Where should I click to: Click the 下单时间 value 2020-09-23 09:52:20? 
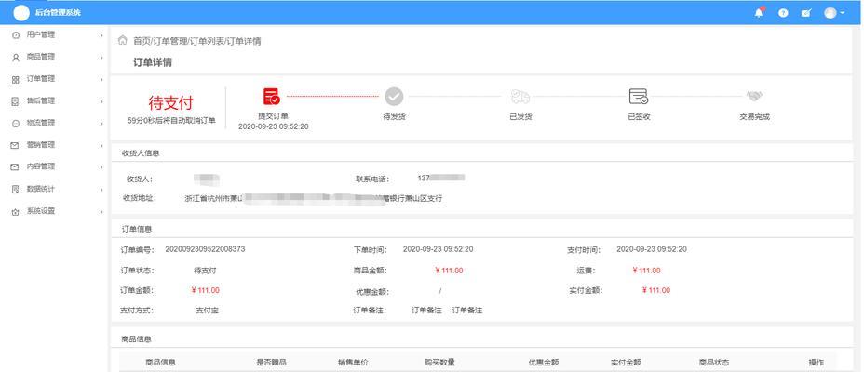tap(439, 249)
